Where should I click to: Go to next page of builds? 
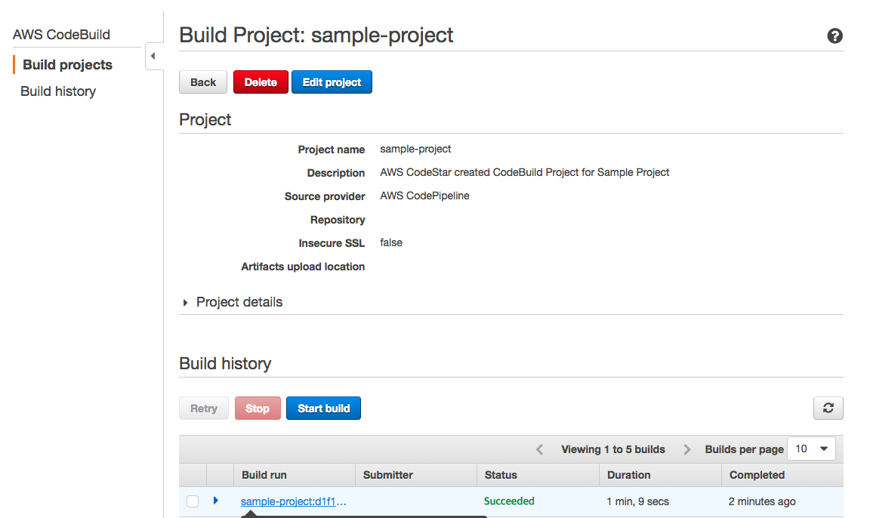coord(686,449)
